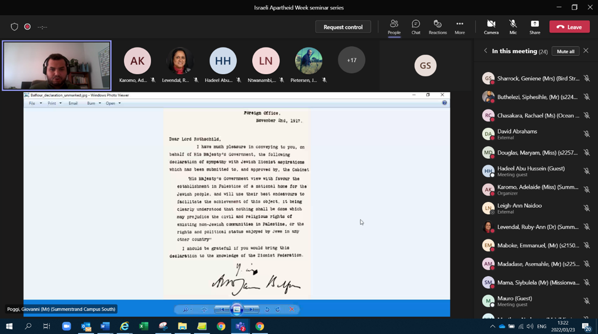Screen dimensions: 598x334
Task: Toggle the Mic mute button
Action: click(513, 27)
